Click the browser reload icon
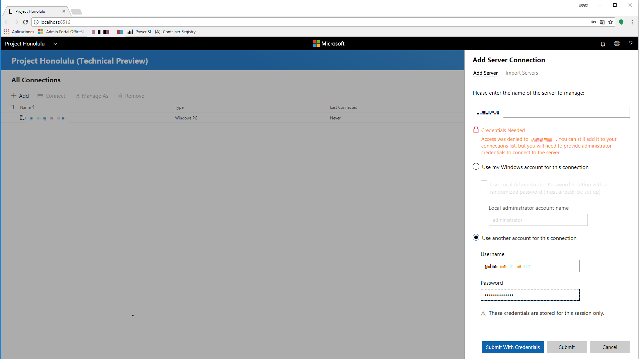 point(25,22)
